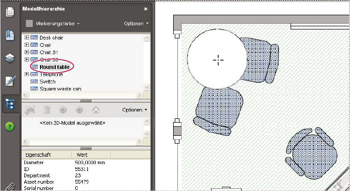Open the views pane Optionen menu
The image size is (350, 191).
[x=135, y=110]
